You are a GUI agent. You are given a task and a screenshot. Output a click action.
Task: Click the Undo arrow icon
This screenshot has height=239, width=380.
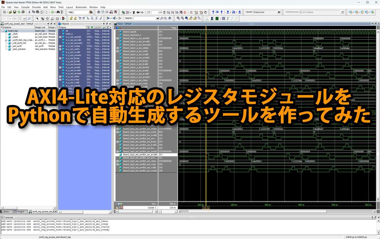coord(42,12)
